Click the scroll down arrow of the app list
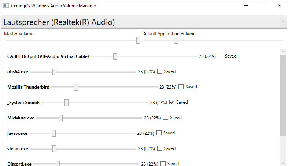The image size is (288, 166). (x=283, y=163)
